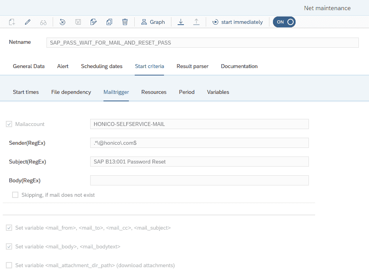Click the new net document icon
Viewport: 369px width, 275px height.
tap(12, 22)
